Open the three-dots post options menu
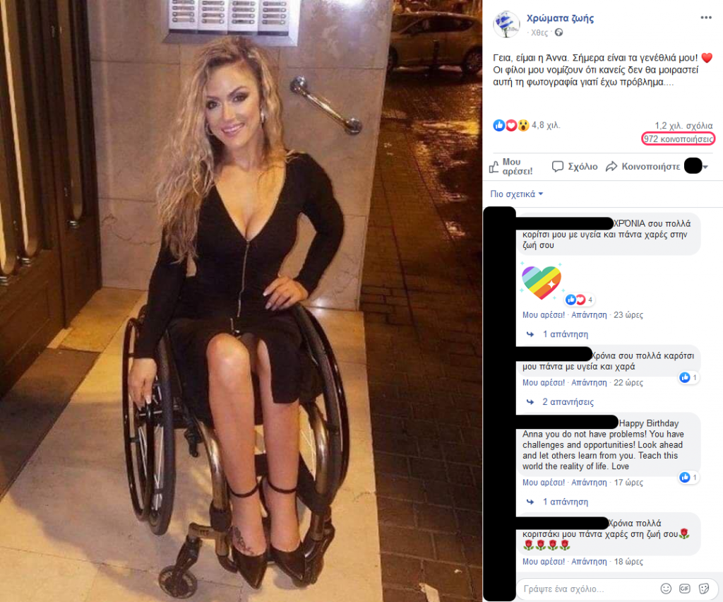This screenshot has height=602, width=723. coord(705,18)
